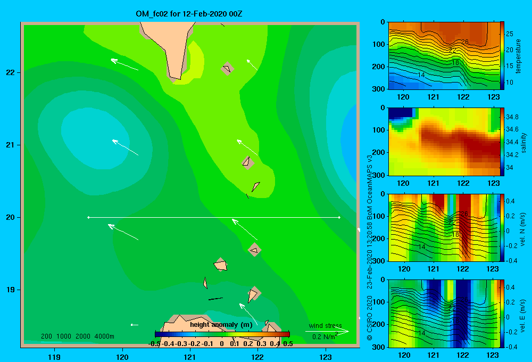Click the vel. E colour scale bar
Image resolution: width=532 pixels, height=362 pixels.
(502, 314)
